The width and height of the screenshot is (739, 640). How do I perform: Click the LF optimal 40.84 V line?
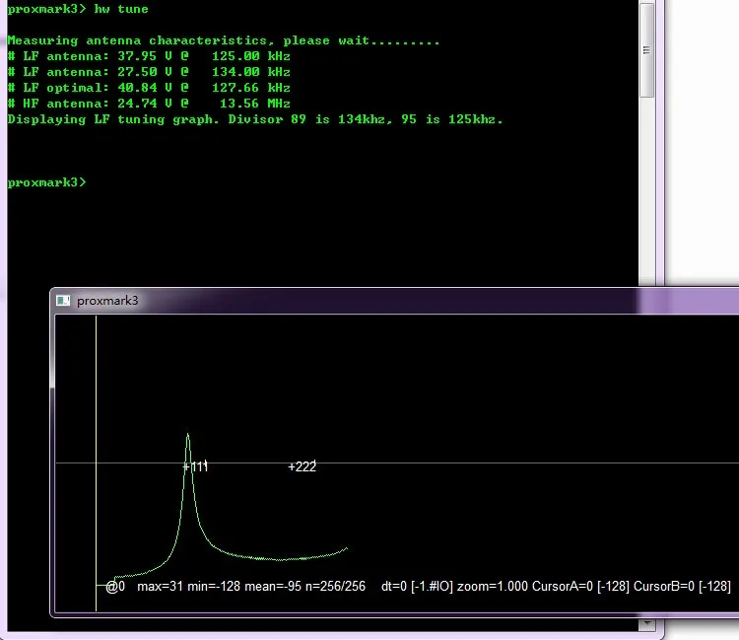[149, 88]
